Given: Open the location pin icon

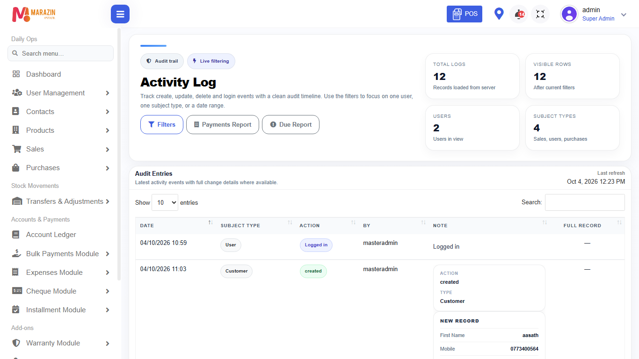Looking at the screenshot, I should (499, 14).
